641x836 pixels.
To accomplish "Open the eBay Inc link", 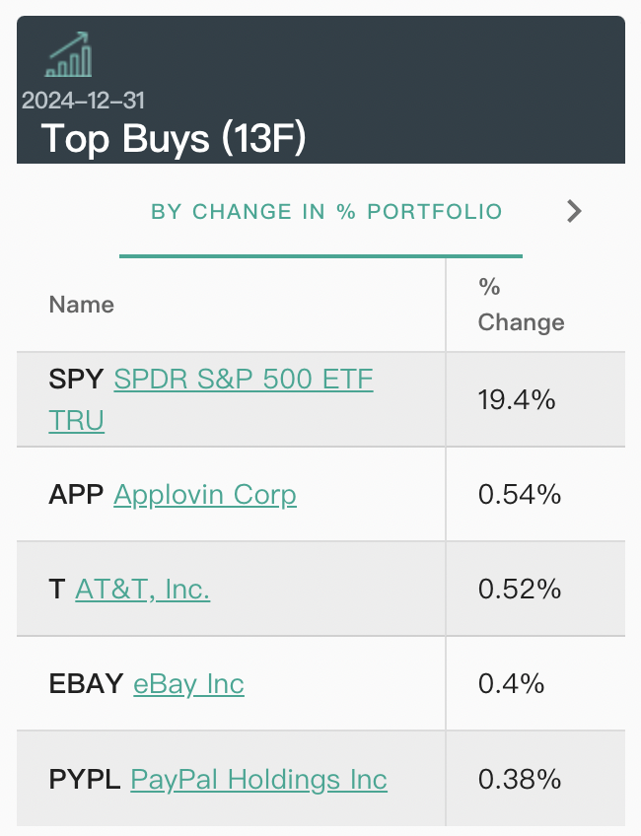I will (x=188, y=684).
